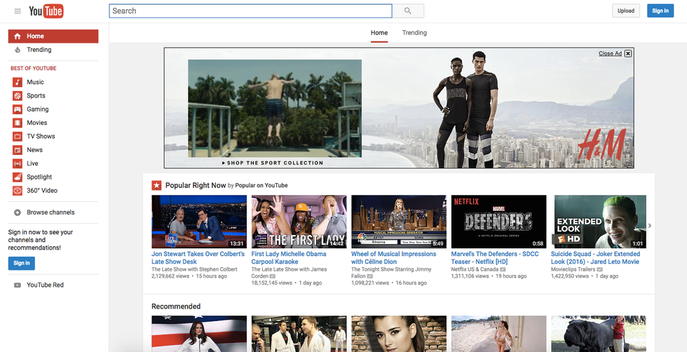
Task: Open the Live channel icon
Action: point(18,163)
